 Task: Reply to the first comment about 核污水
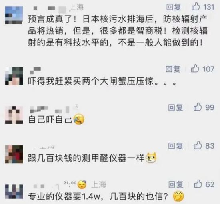pyautogui.click(x=174, y=7)
